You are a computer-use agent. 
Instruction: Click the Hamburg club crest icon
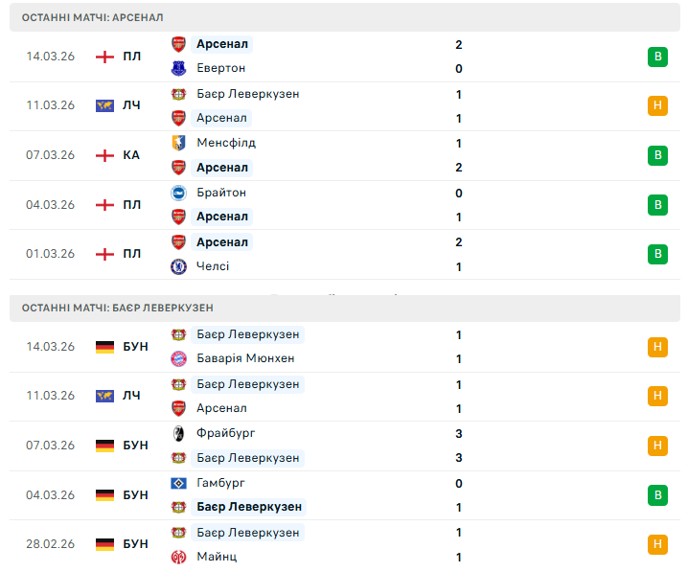coord(178,483)
